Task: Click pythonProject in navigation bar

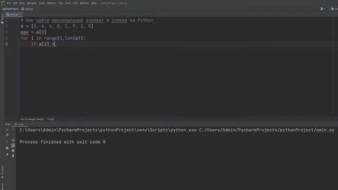Action: (x=10, y=9)
